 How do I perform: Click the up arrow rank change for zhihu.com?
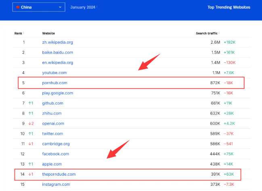coord(31,113)
